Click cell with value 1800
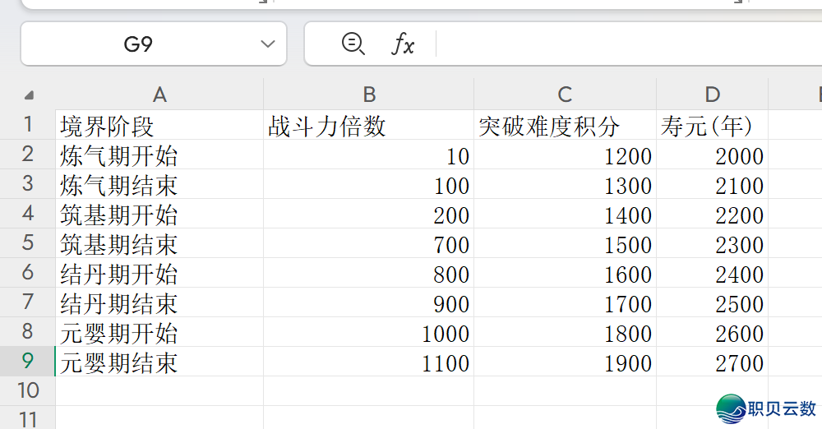The width and height of the screenshot is (822, 429). (565, 331)
